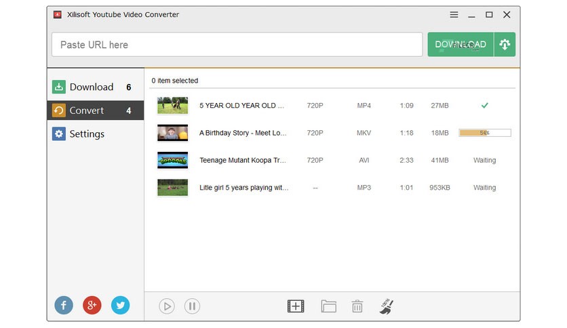Select thumbnail of A Birthday Story video
Screen dimensions: 567x328
(172, 133)
